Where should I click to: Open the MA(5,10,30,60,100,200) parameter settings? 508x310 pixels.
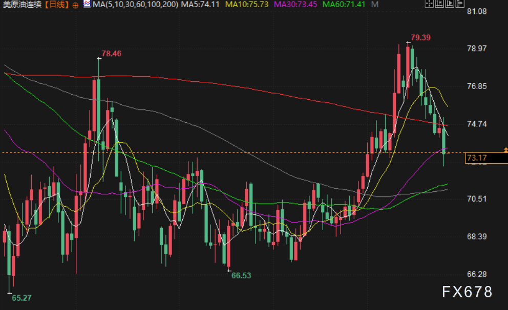135,4
